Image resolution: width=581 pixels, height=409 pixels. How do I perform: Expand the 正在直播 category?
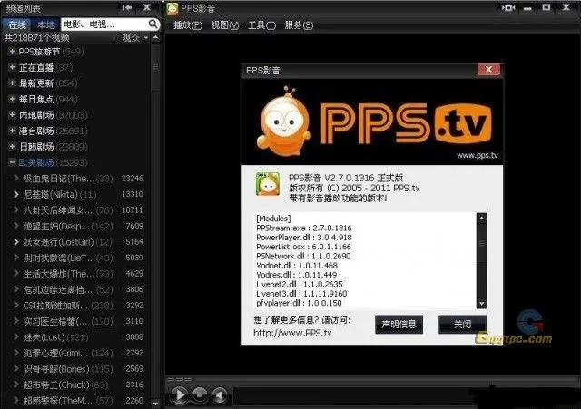coord(12,67)
